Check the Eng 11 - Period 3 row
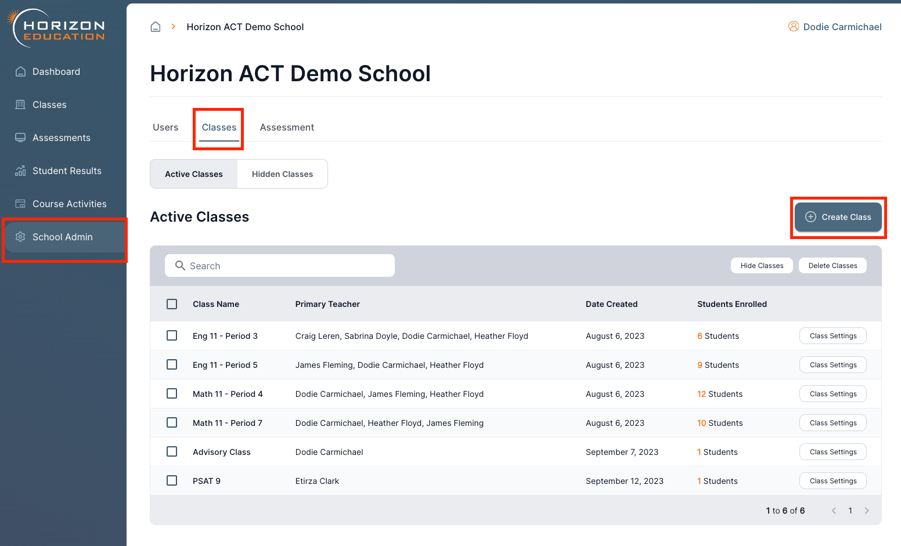This screenshot has width=901, height=546. [x=172, y=335]
